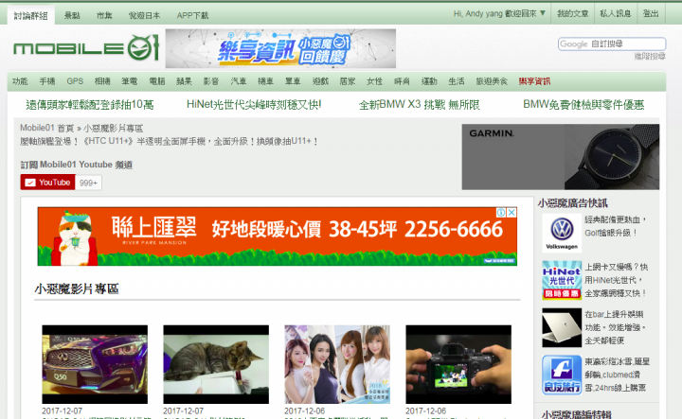Screen dimensions: 682x419
Task: Open the red 樂享資訊 menu item
Action: tap(534, 81)
